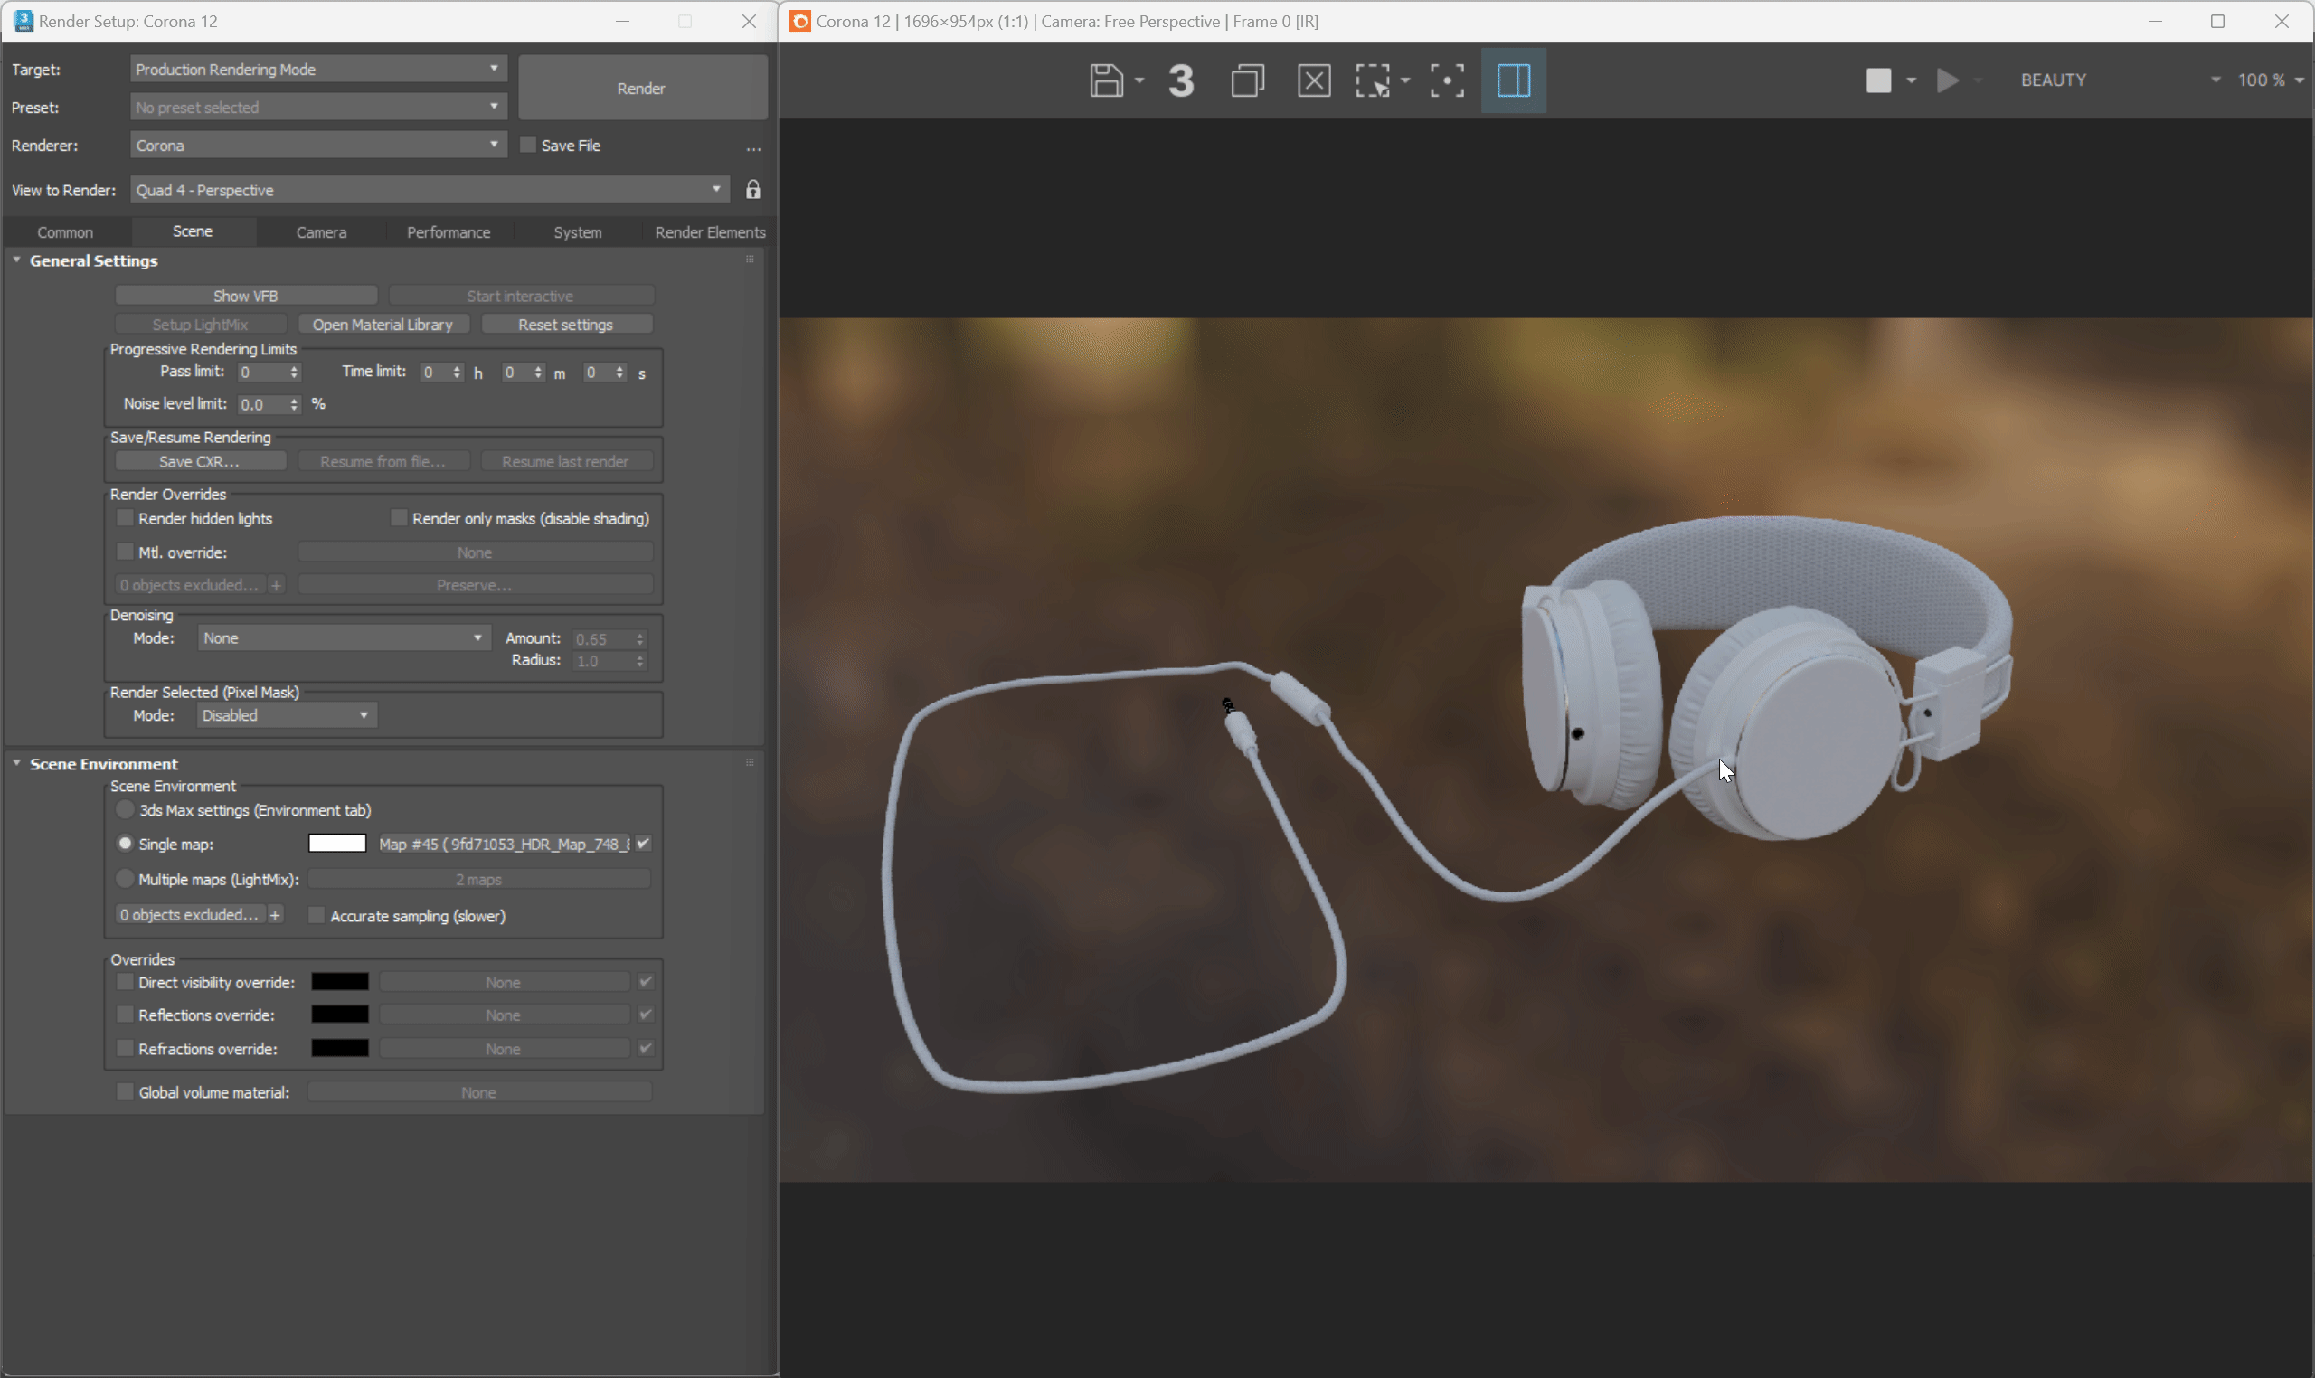Switch to the Performance tab
2315x1378 pixels.
coord(449,232)
